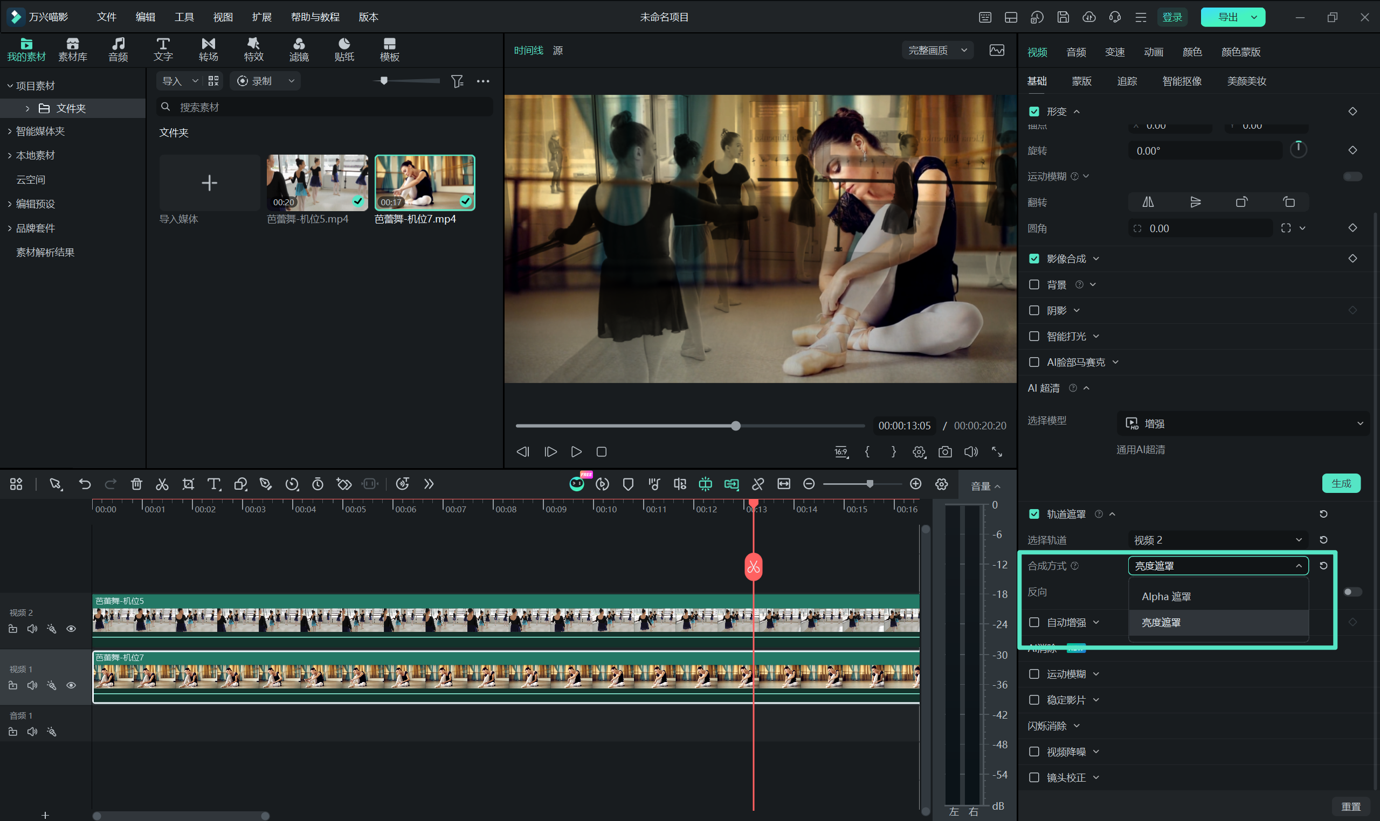This screenshot has height=821, width=1380.
Task: Open the 滤镜 filters library
Action: click(x=299, y=49)
